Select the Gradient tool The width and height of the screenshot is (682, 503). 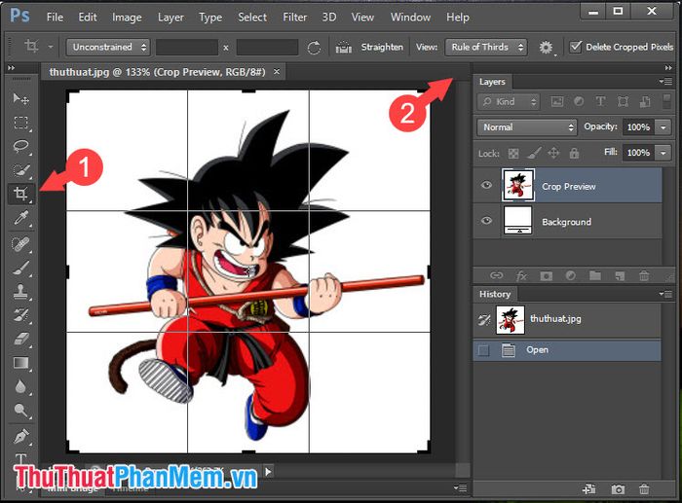20,363
